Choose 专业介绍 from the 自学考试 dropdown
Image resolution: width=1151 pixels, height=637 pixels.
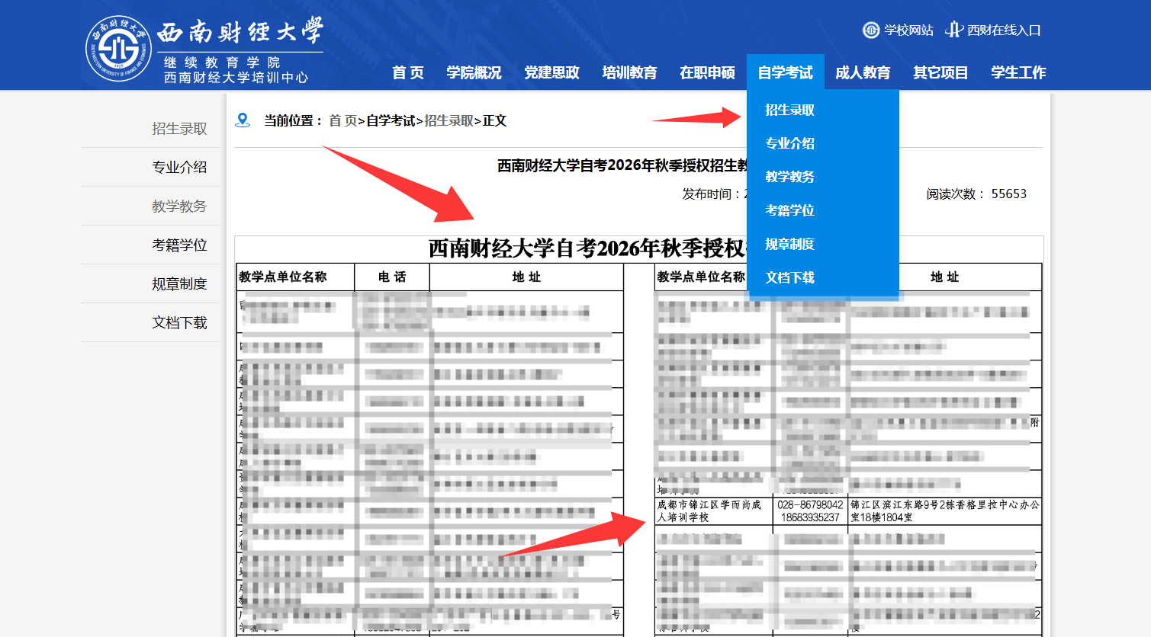(789, 143)
